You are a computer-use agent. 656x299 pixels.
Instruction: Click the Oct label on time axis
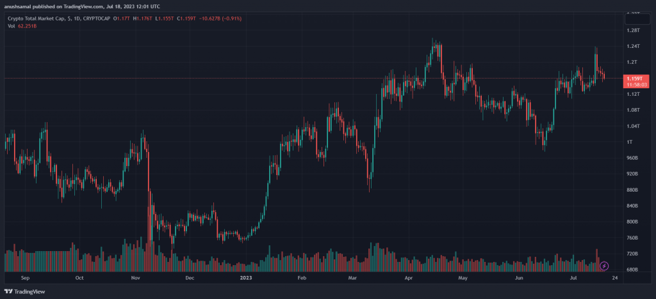click(x=79, y=279)
